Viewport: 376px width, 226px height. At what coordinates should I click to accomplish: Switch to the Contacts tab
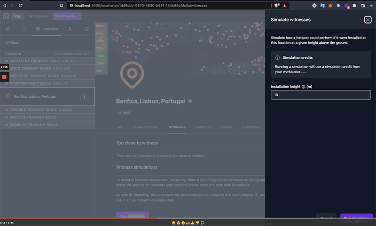tap(203, 127)
